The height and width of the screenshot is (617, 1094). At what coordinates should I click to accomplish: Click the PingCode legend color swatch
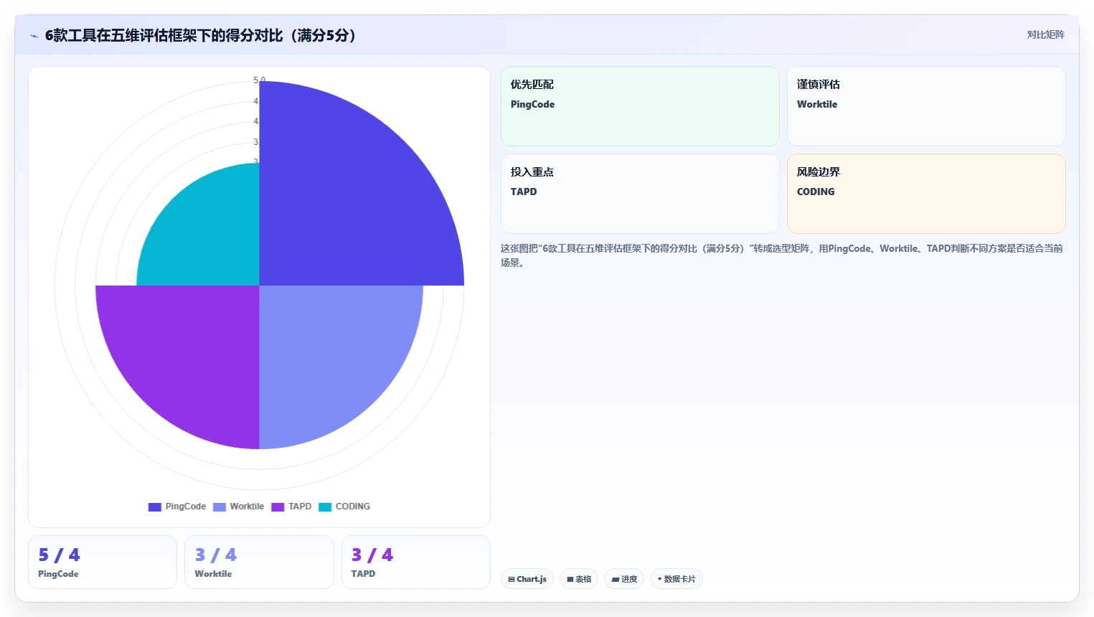click(154, 507)
